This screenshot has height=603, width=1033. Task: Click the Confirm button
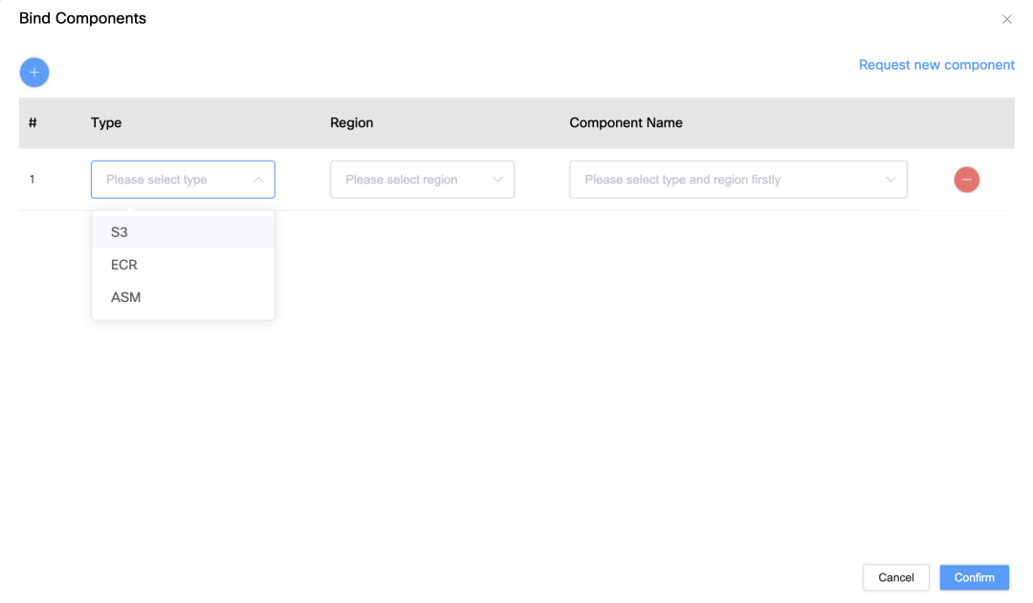[x=974, y=577]
